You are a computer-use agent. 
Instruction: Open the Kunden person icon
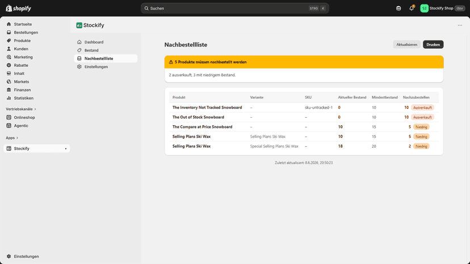(x=9, y=49)
